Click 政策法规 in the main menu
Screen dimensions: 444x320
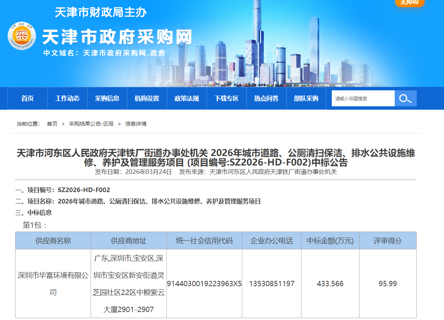(x=187, y=99)
